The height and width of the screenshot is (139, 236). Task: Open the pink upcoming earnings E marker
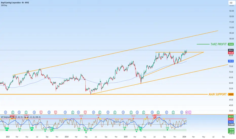click(190, 112)
